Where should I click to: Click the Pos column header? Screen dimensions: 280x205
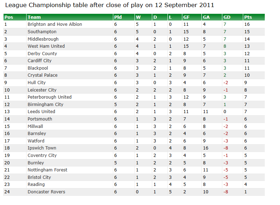(x=8, y=17)
